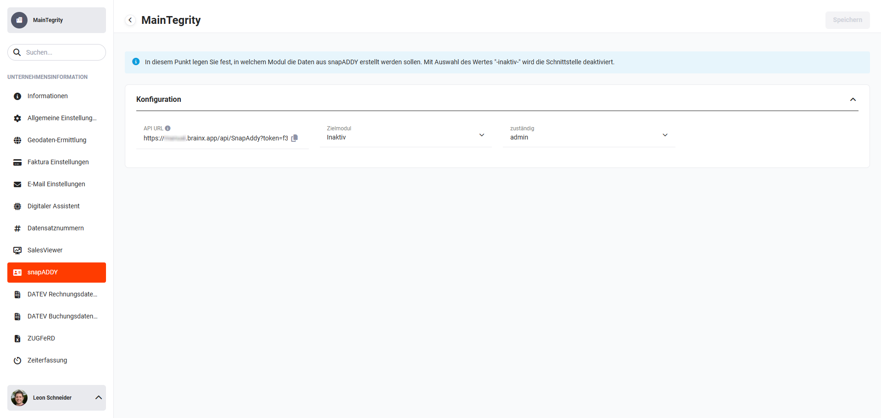The image size is (881, 418).
Task: Select the snapADDY menu entry
Action: 57,273
